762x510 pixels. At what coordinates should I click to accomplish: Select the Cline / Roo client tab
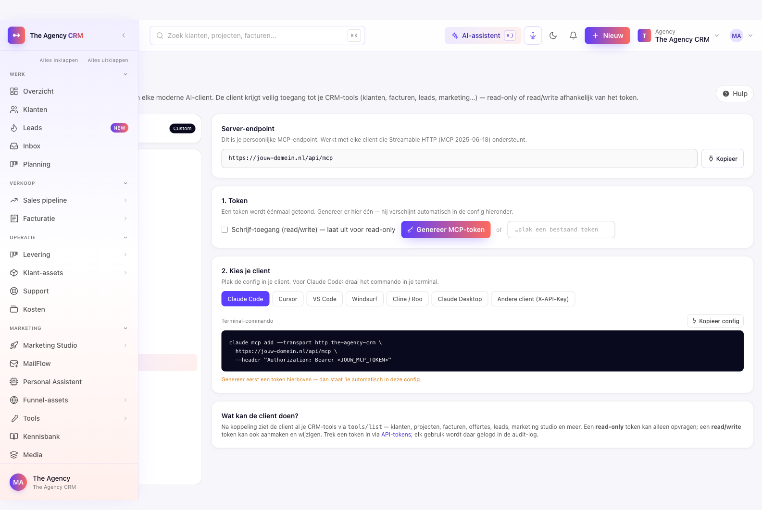click(407, 299)
